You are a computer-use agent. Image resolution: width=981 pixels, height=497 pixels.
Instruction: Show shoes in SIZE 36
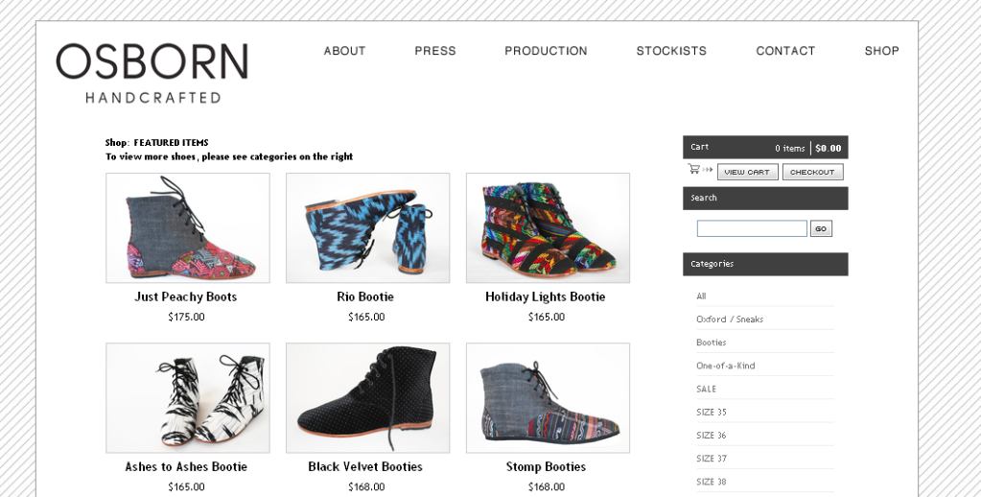[x=712, y=436]
